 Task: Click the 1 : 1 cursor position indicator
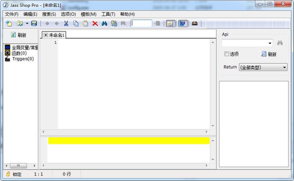click(38, 174)
